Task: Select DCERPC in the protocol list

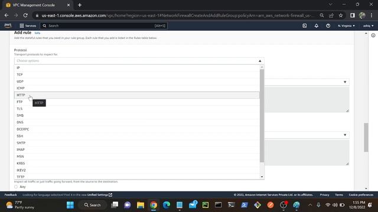Action: click(137, 130)
